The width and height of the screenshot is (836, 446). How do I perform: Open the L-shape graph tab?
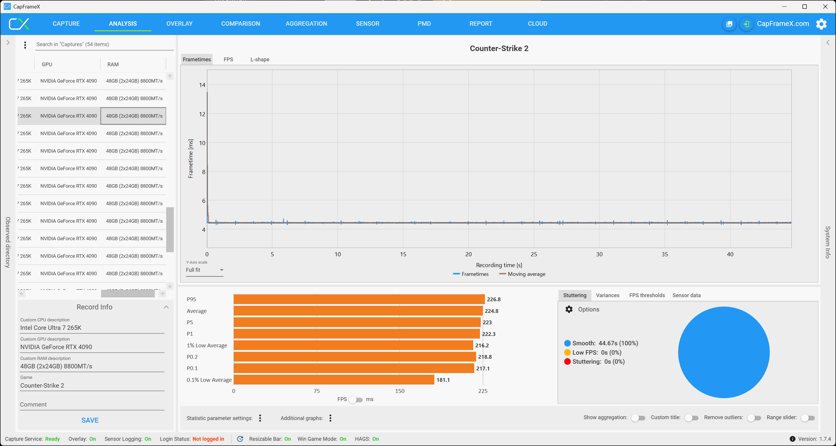tap(260, 59)
